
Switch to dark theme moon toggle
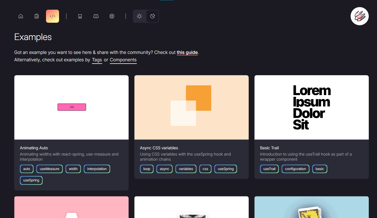(152, 16)
